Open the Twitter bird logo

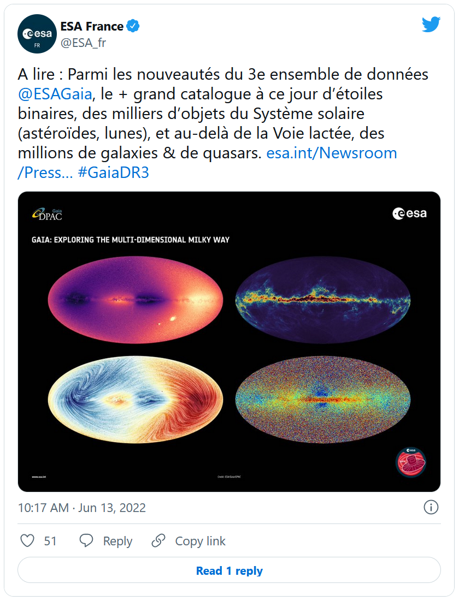431,25
